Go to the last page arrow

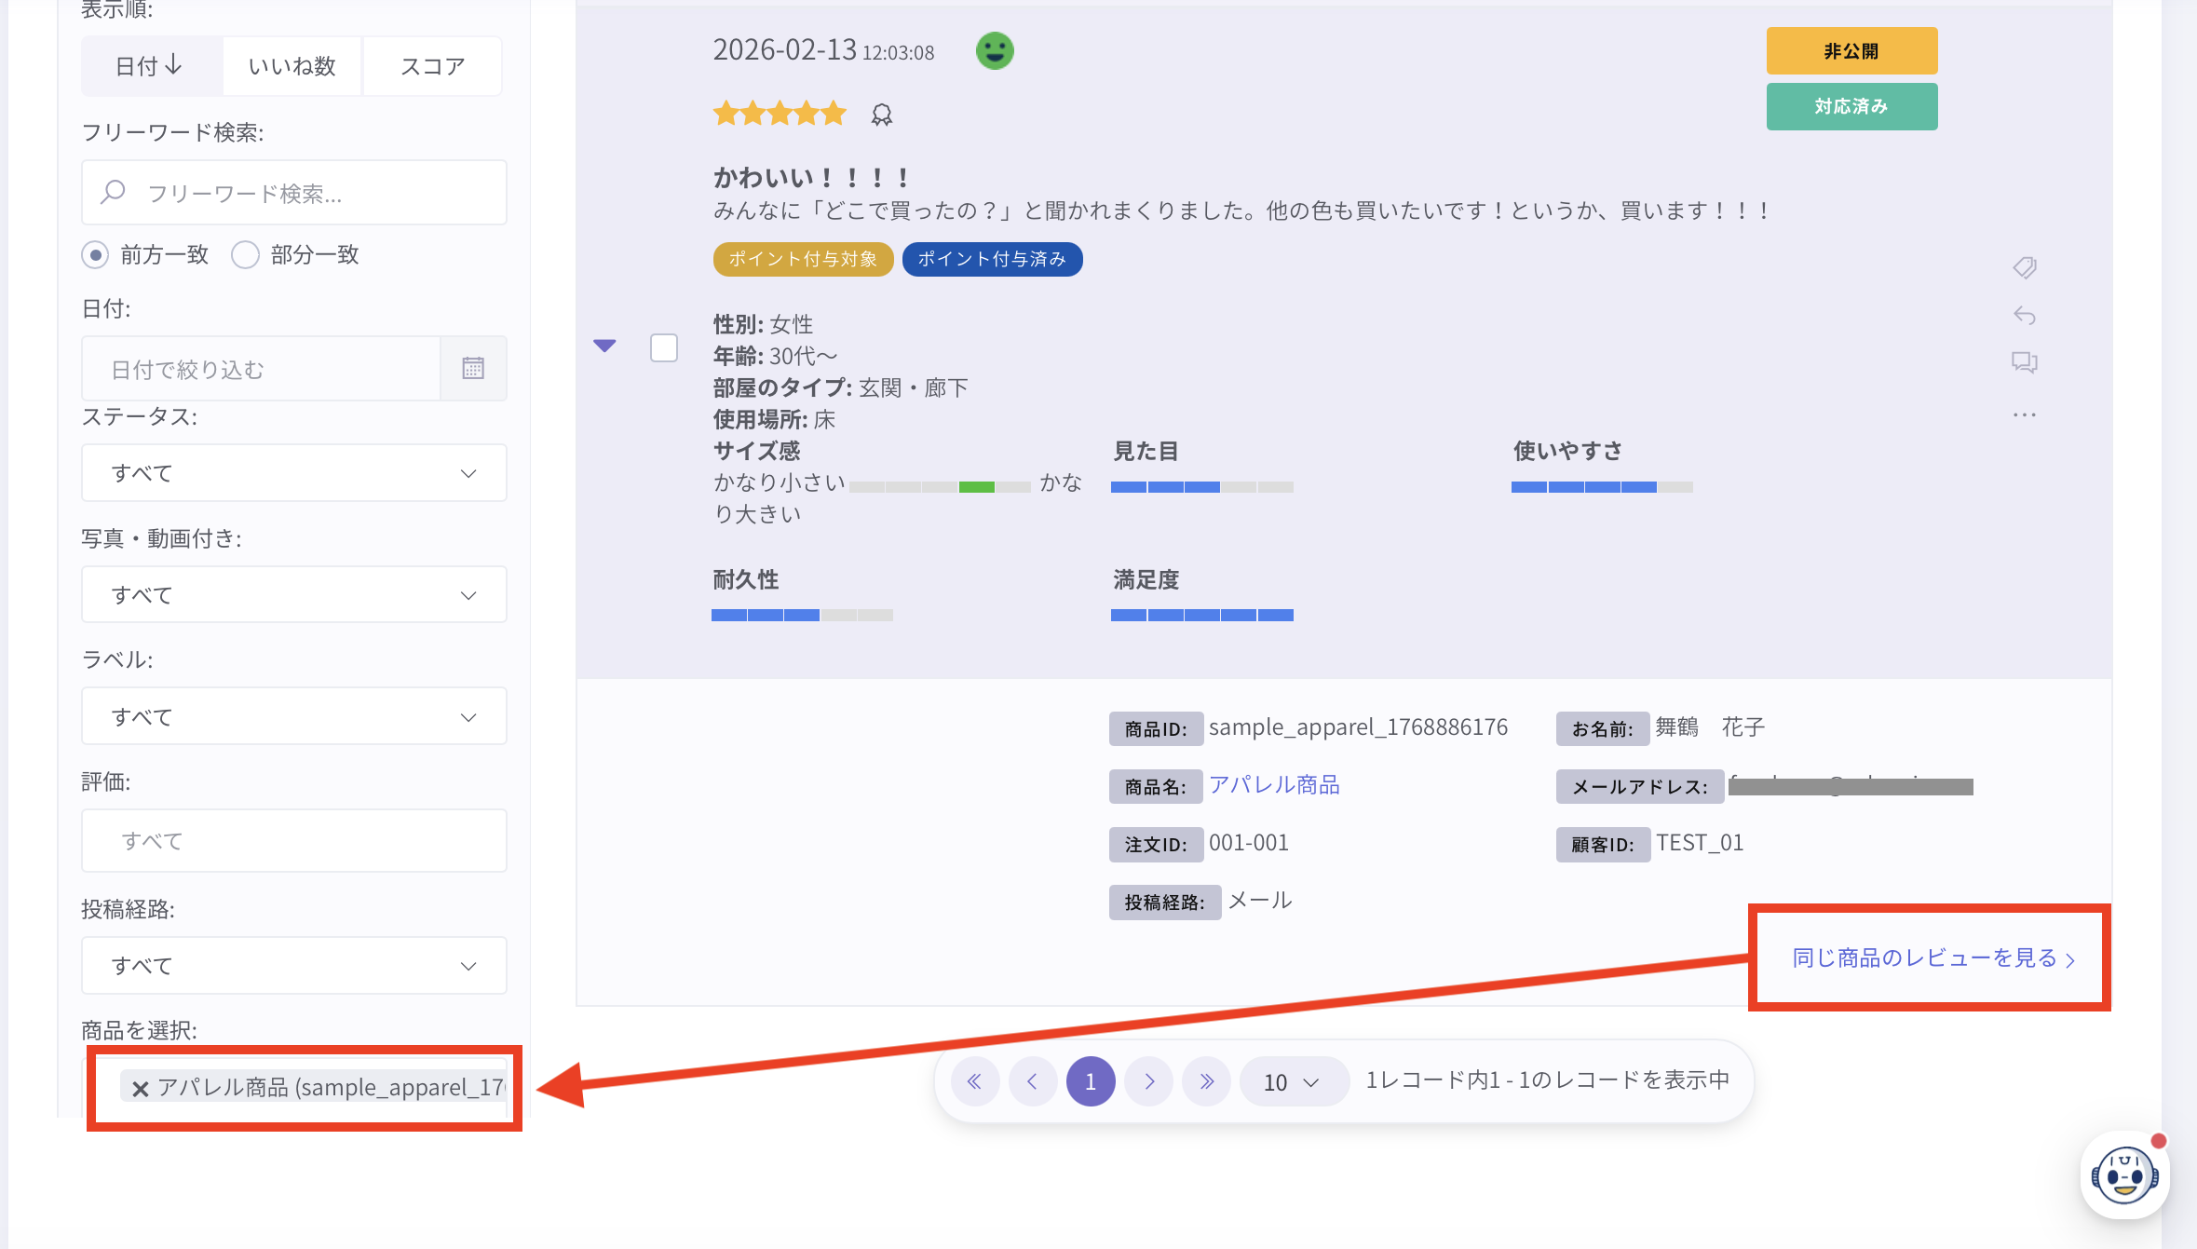tap(1206, 1081)
